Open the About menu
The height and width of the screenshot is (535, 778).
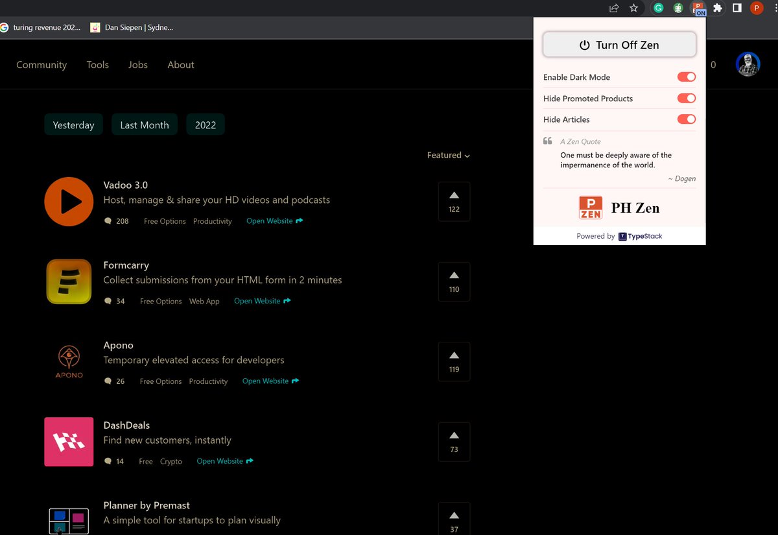click(x=181, y=65)
